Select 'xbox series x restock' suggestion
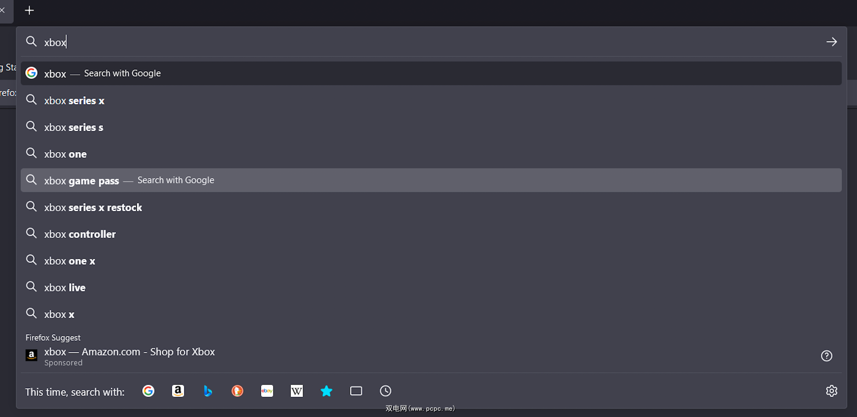Image resolution: width=857 pixels, height=417 pixels. coord(93,207)
